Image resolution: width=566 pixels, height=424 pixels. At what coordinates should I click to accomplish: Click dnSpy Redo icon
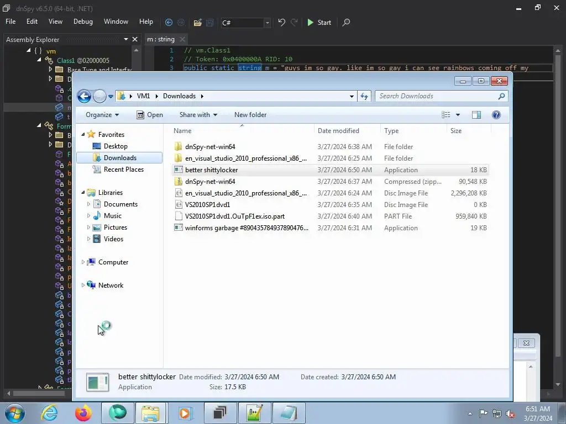coord(294,22)
